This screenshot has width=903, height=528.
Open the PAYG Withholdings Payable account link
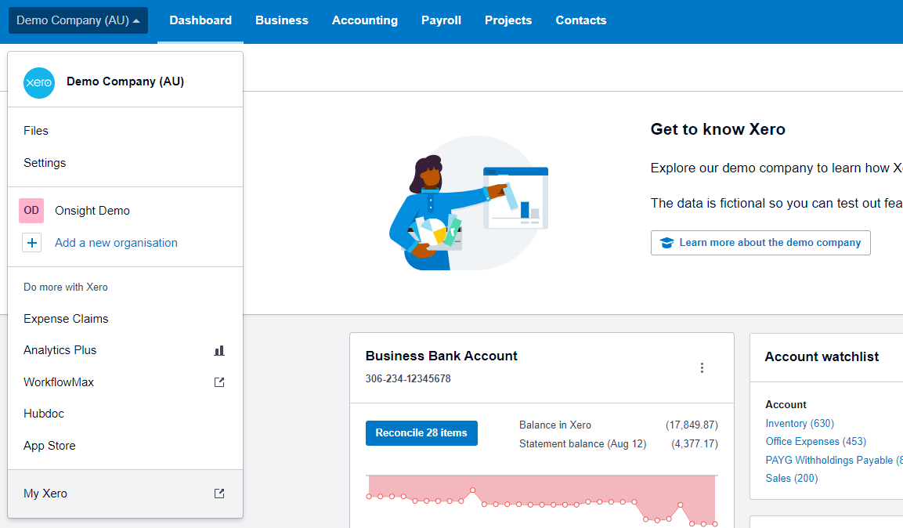click(833, 460)
